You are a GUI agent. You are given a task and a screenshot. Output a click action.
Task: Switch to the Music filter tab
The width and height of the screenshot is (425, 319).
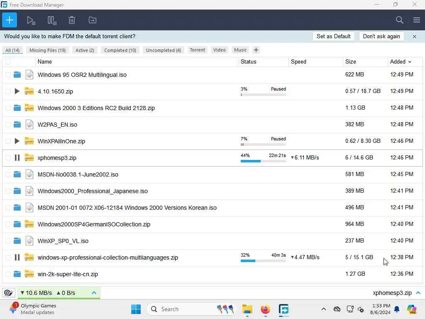pos(240,50)
